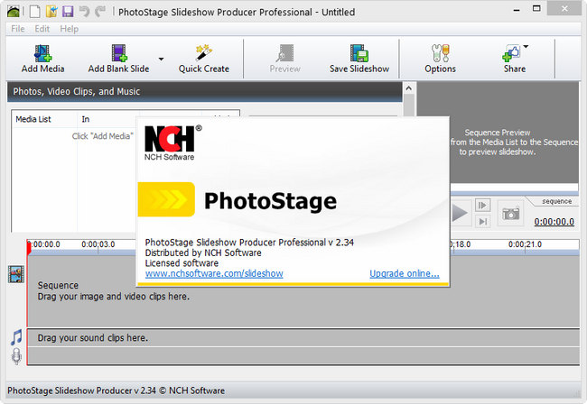
Task: Click the status bar version text
Action: [116, 390]
